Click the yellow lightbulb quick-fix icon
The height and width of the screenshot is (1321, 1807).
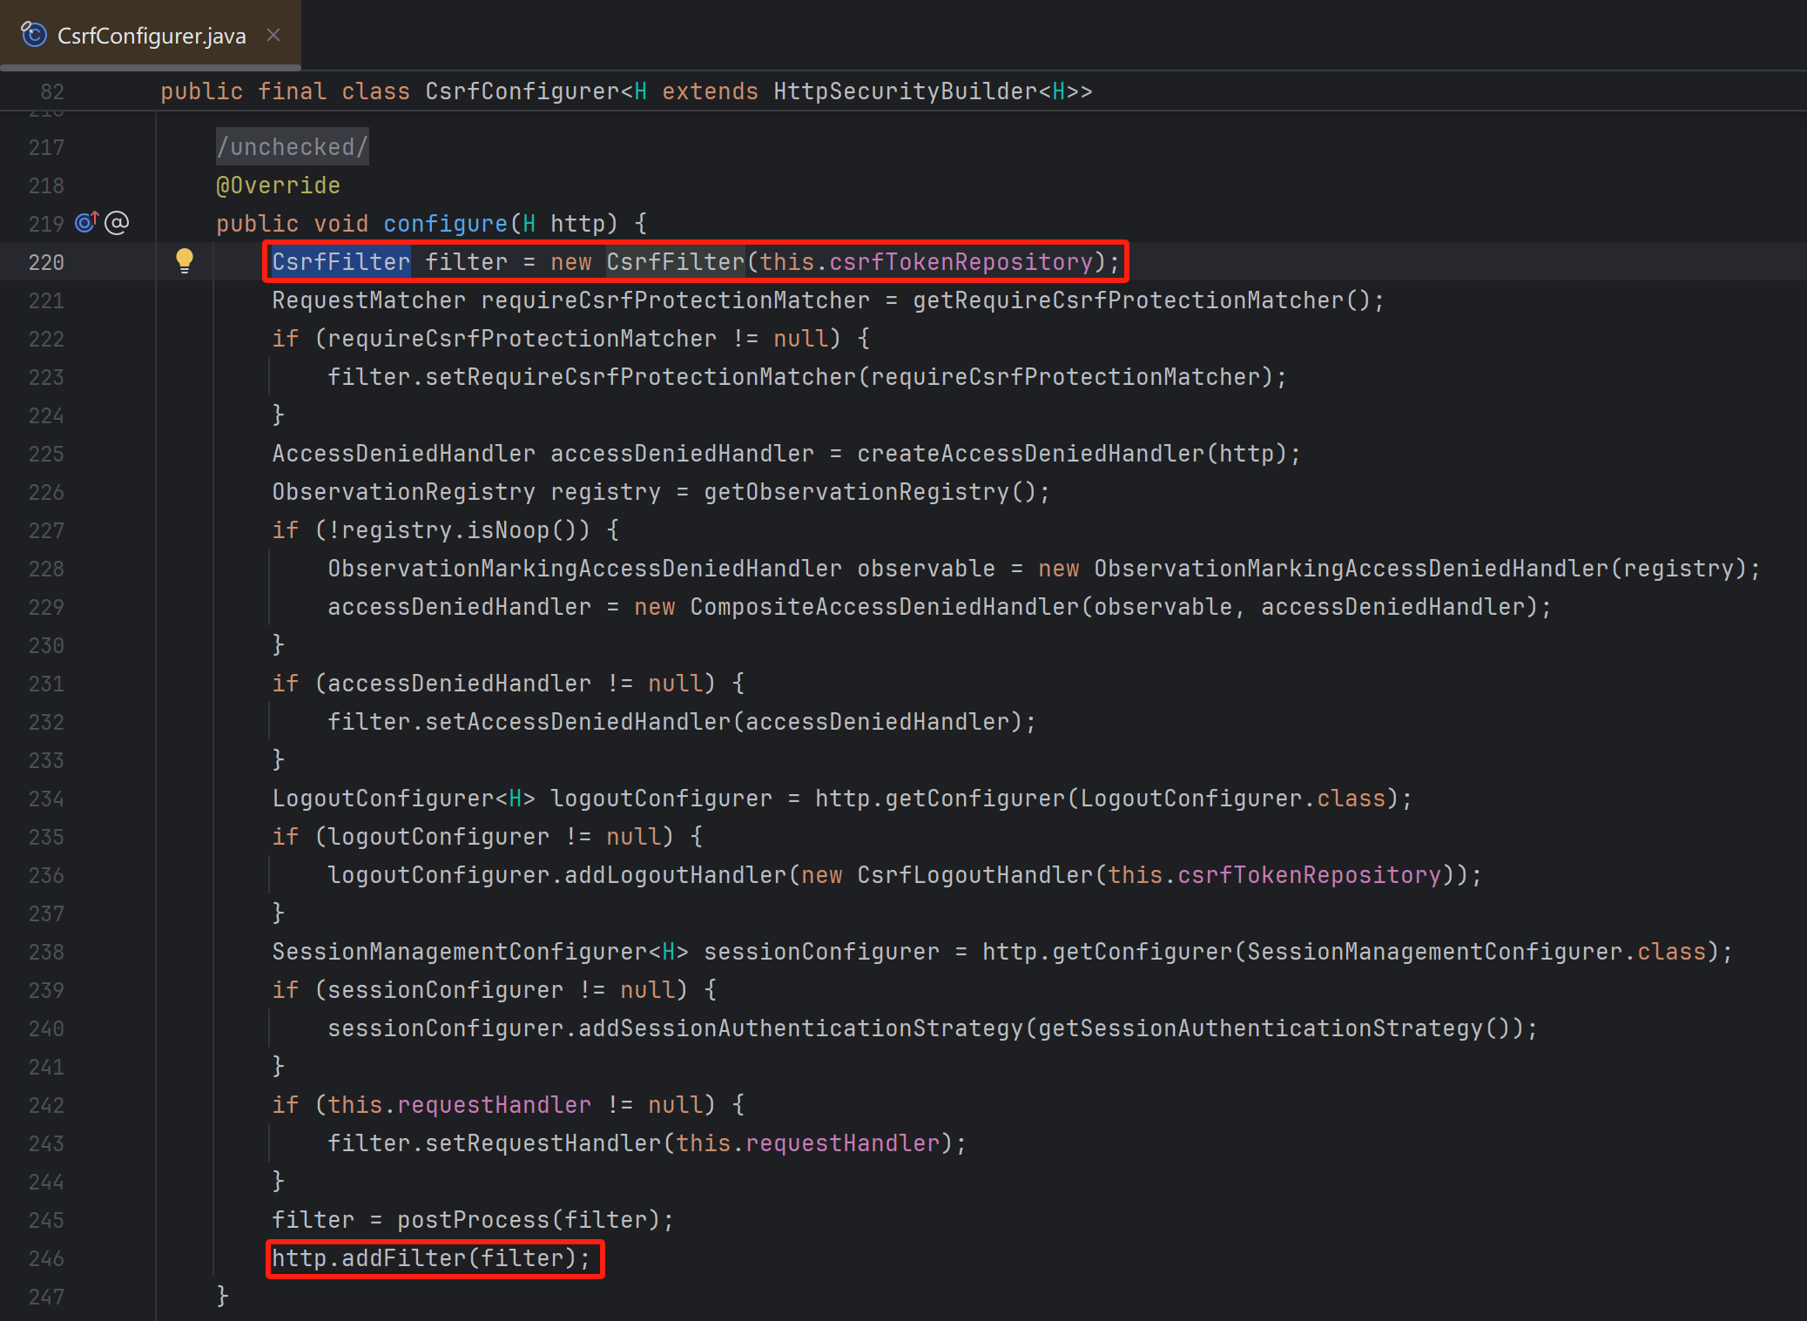(x=185, y=259)
